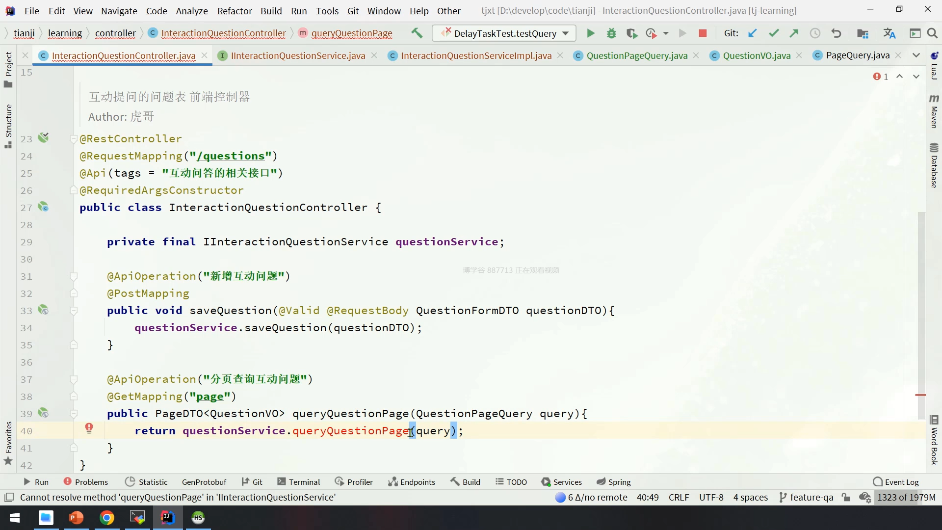Stop the running process with red square
The height and width of the screenshot is (530, 942).
tap(703, 33)
